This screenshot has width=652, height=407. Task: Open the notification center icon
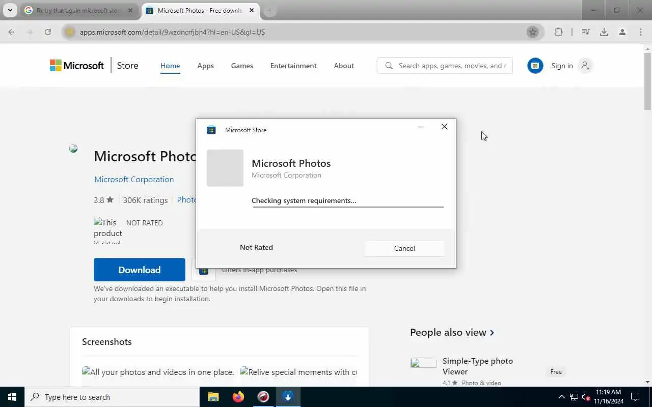click(635, 397)
